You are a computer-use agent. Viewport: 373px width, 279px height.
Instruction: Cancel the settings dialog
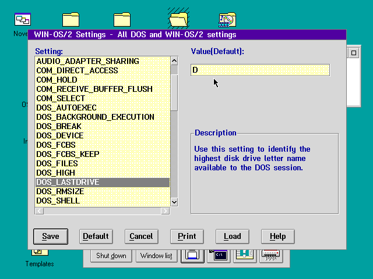click(x=142, y=237)
